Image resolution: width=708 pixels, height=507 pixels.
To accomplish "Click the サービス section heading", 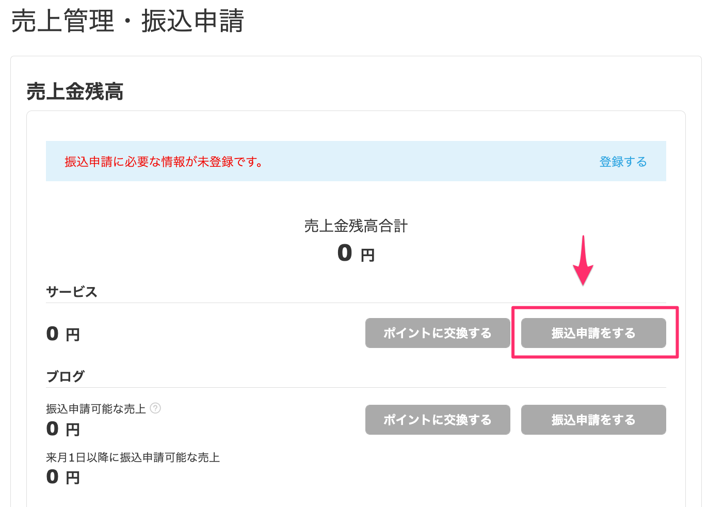I will point(72,292).
